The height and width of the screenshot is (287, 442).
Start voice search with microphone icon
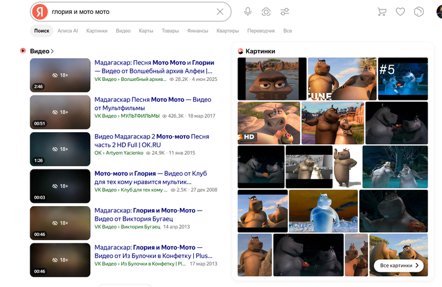click(248, 11)
